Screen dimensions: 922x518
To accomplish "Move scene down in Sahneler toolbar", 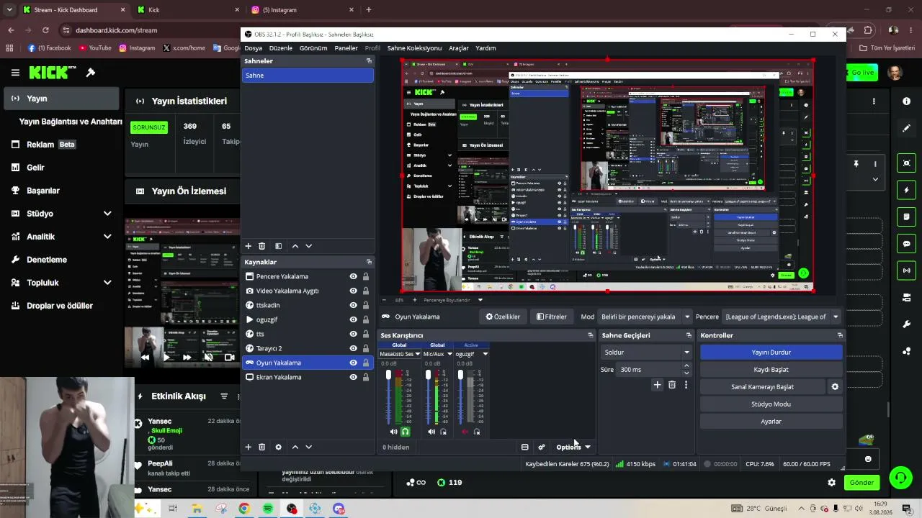I will coord(309,246).
